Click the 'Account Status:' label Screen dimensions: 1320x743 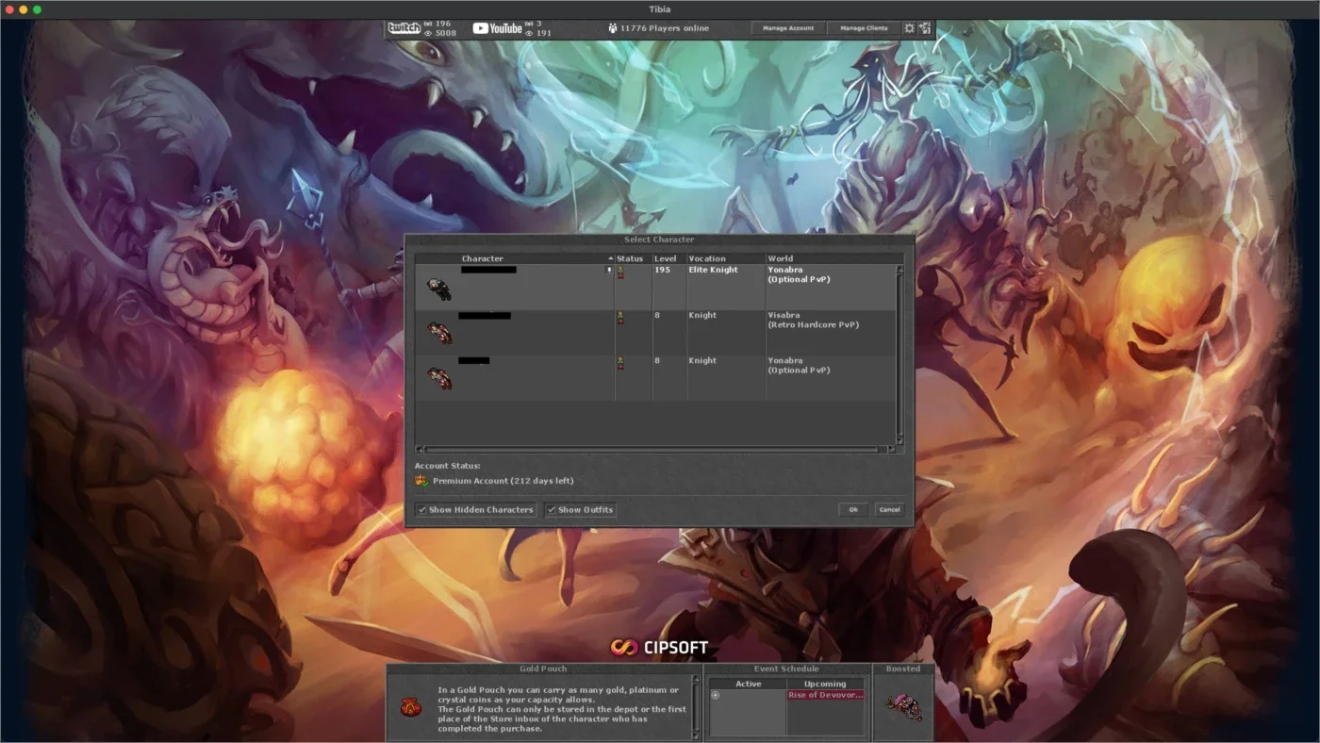coord(448,466)
